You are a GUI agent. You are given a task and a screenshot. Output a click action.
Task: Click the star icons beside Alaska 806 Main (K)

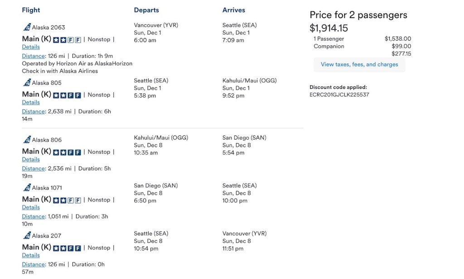click(60, 152)
